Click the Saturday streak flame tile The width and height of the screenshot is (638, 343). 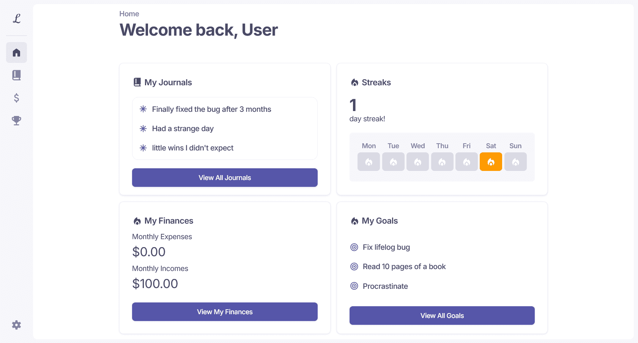pyautogui.click(x=491, y=162)
